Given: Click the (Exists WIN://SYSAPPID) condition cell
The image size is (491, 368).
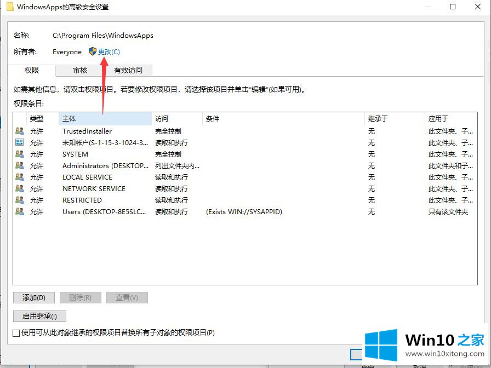Looking at the screenshot, I should (244, 211).
